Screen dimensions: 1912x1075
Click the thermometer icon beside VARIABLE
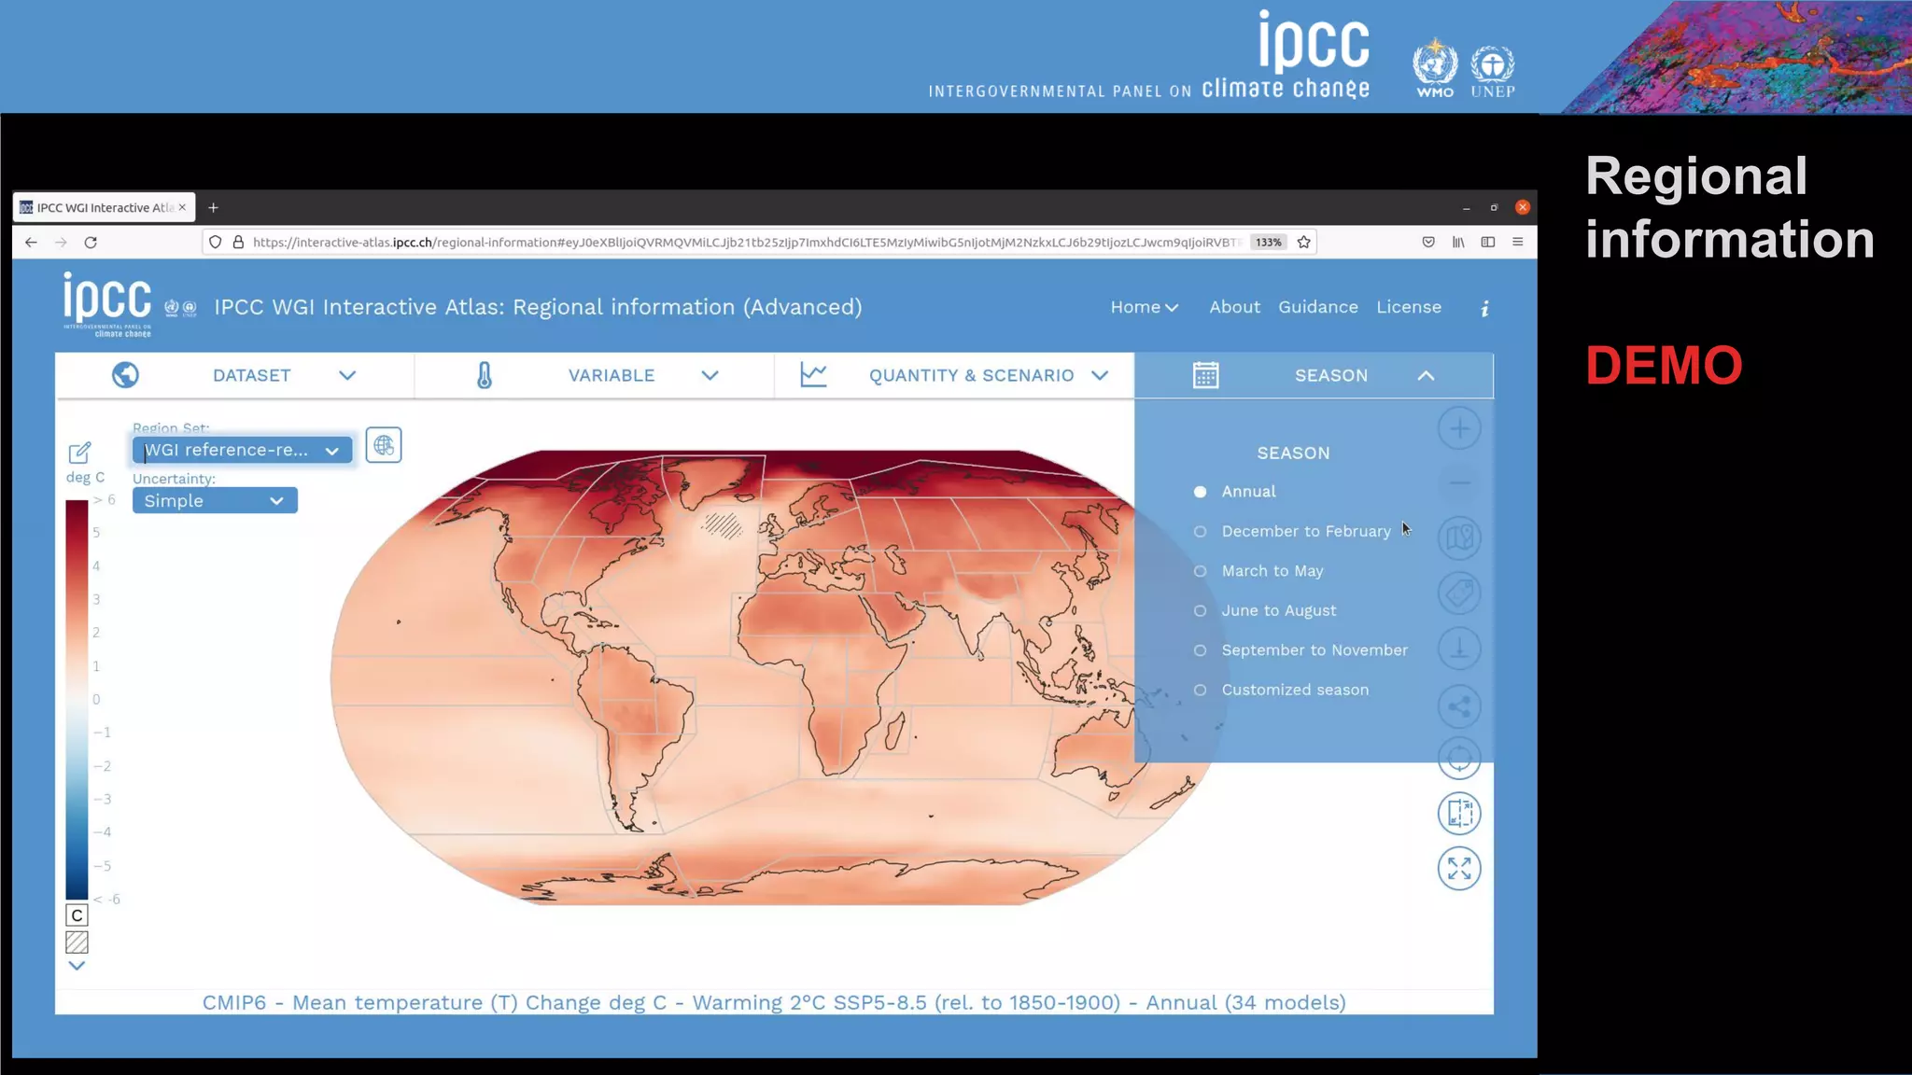[485, 375]
